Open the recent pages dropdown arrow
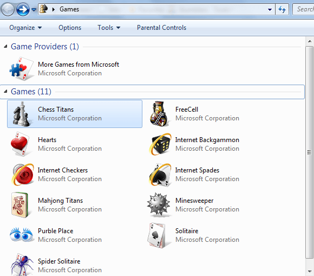 click(34, 9)
